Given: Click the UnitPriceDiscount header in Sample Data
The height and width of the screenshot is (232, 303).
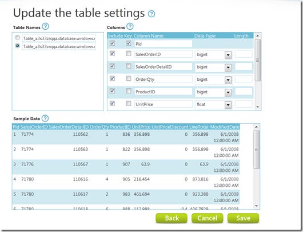Looking at the screenshot, I should pyautogui.click(x=170, y=127).
